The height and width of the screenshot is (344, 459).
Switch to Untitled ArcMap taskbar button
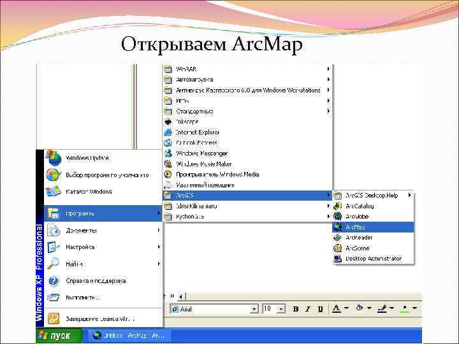pos(129,336)
